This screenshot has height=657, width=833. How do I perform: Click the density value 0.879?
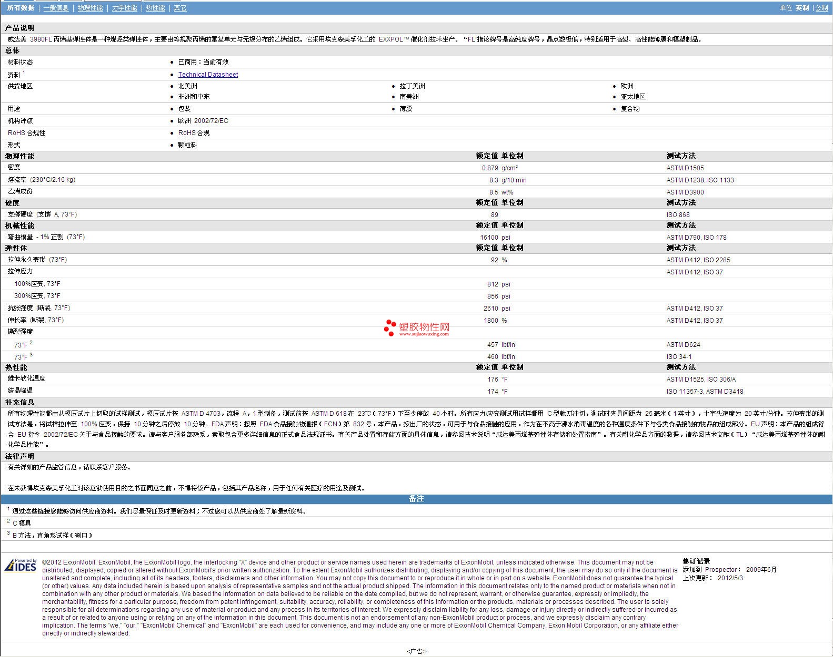click(490, 168)
